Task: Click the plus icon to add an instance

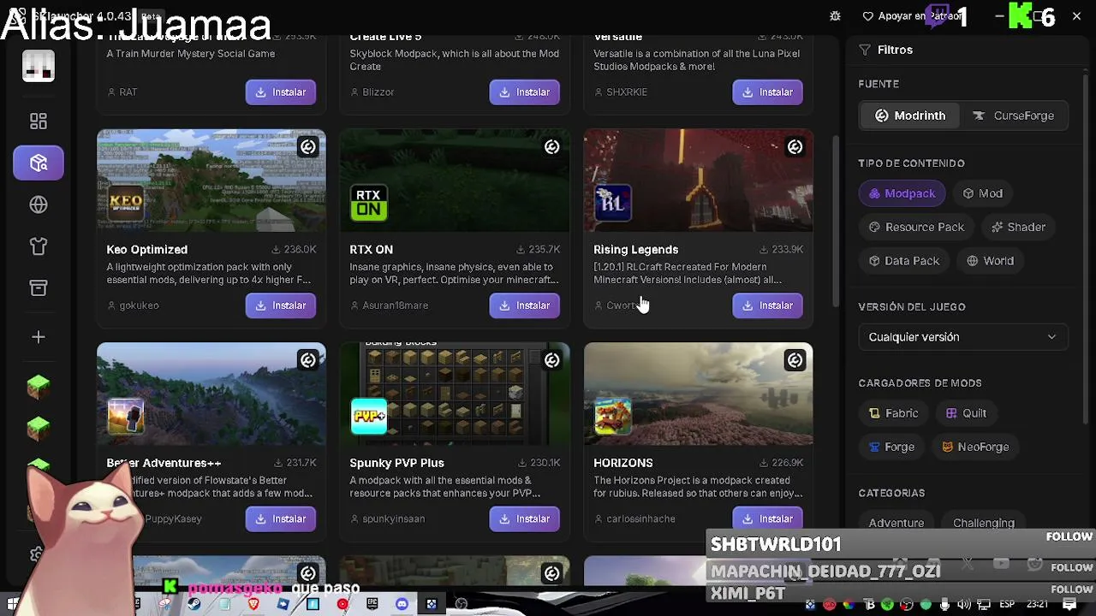Action: click(x=39, y=337)
